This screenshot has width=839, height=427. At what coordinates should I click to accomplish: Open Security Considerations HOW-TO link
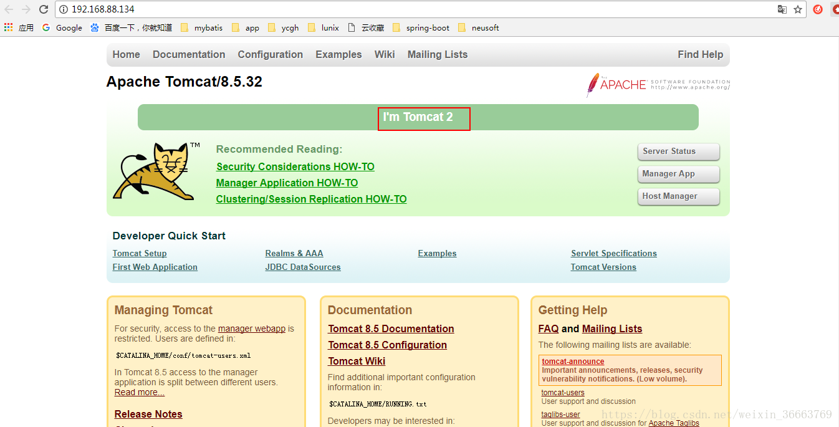295,166
